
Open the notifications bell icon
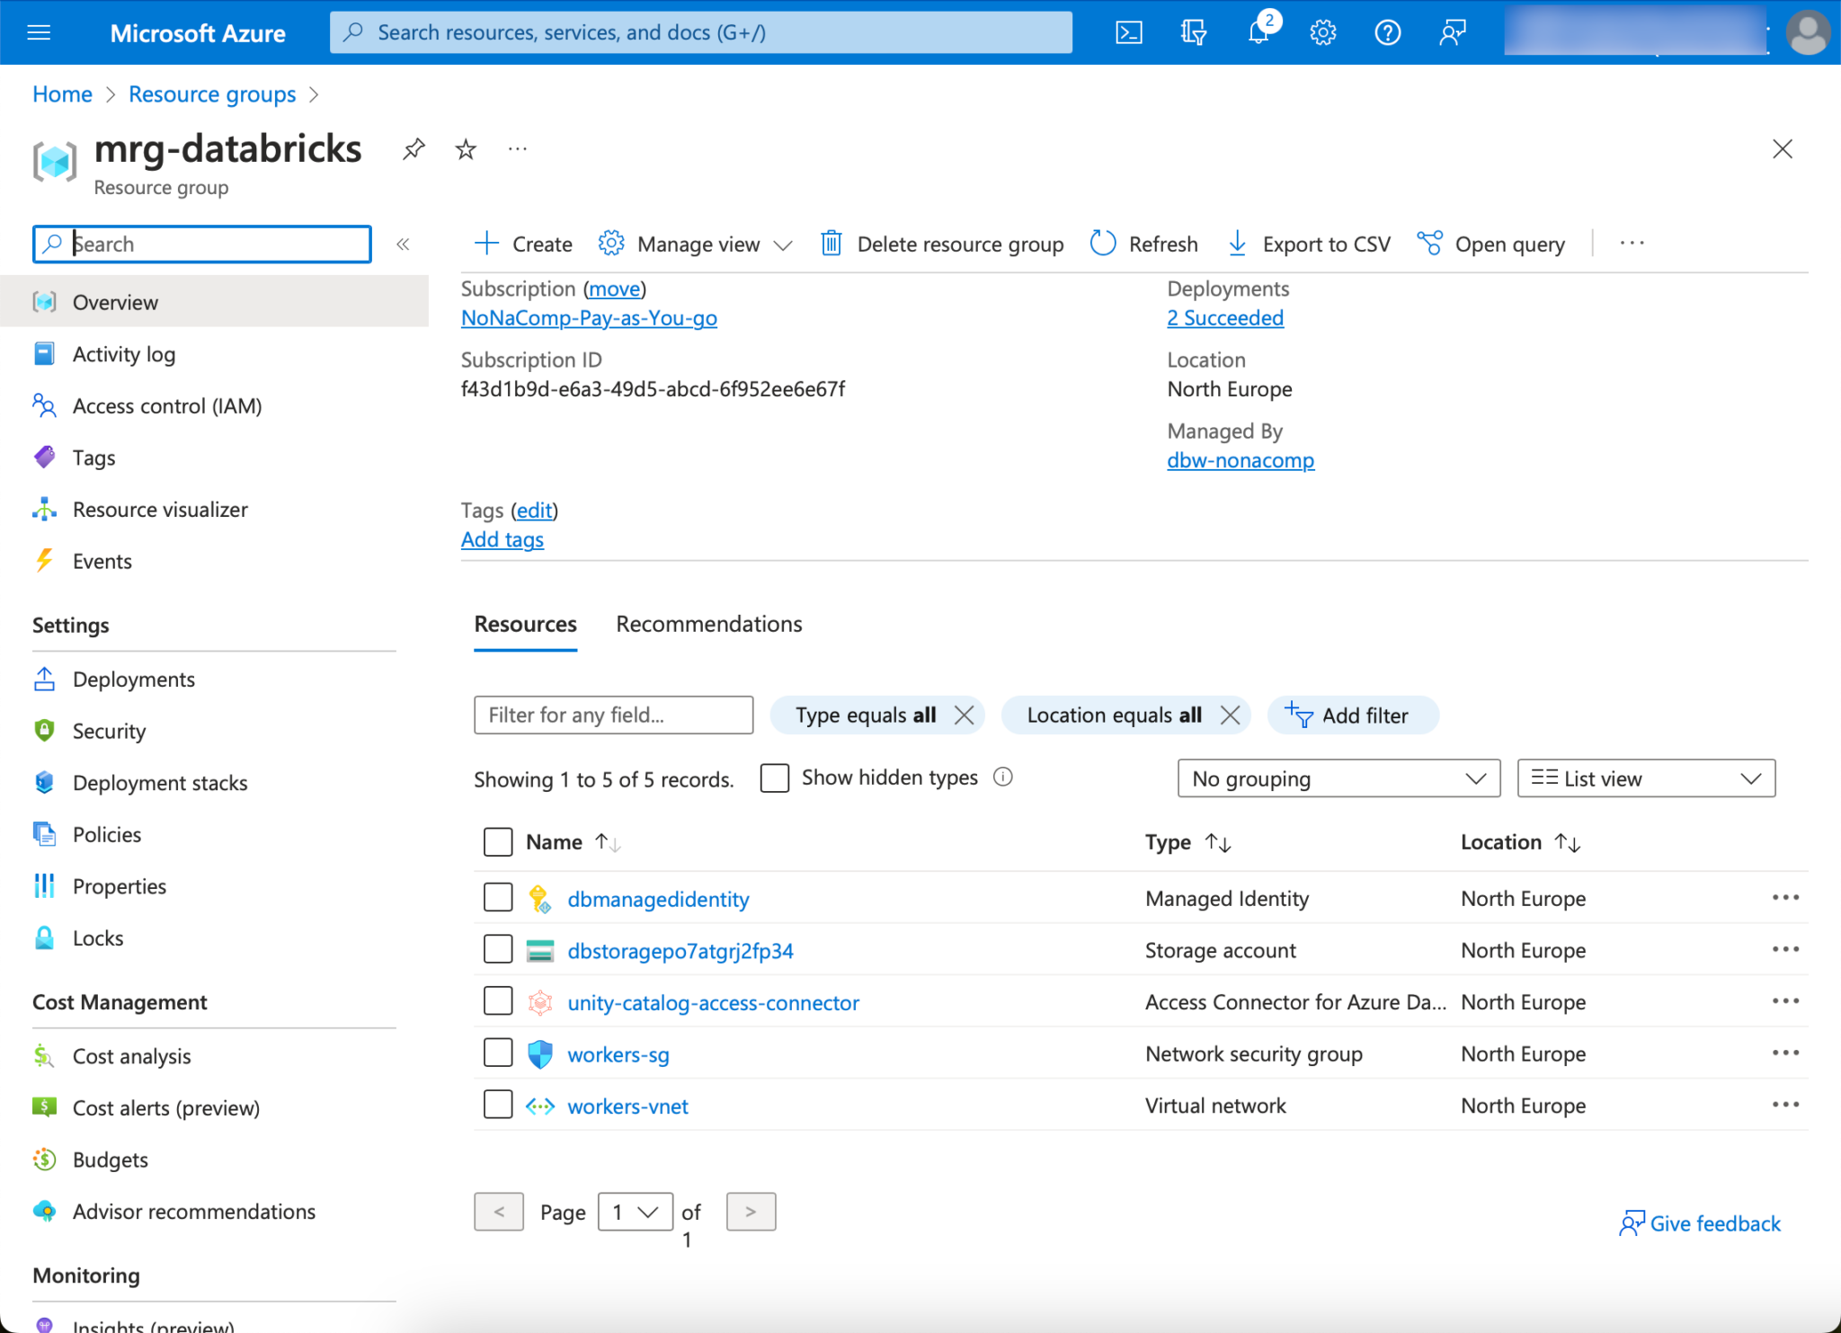pos(1258,33)
